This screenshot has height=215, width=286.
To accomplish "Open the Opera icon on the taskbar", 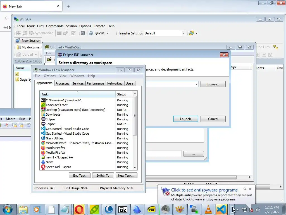I will pyautogui.click(x=79, y=209).
